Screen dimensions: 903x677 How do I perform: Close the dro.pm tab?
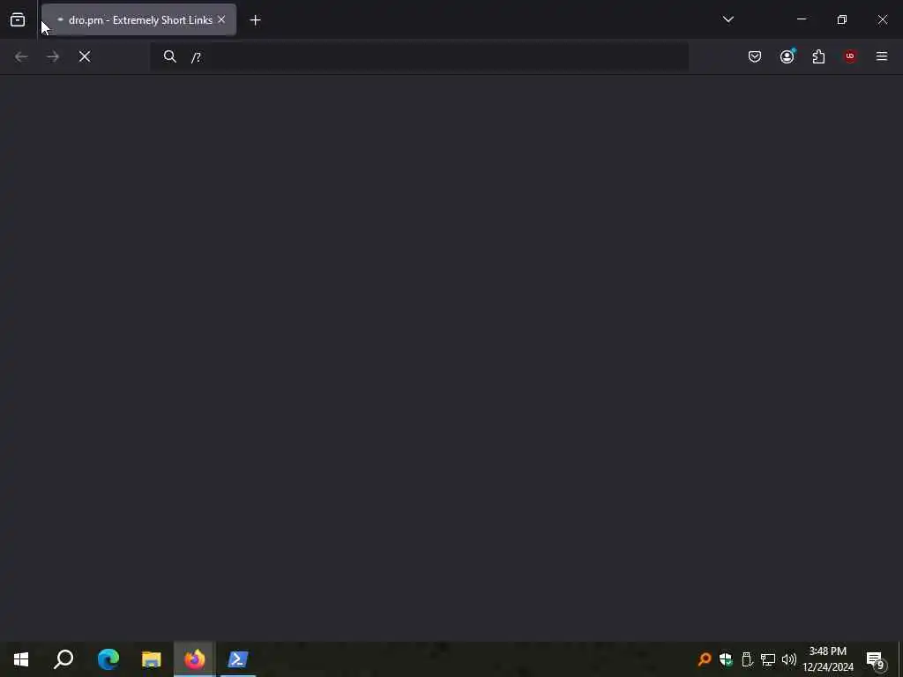(x=221, y=19)
